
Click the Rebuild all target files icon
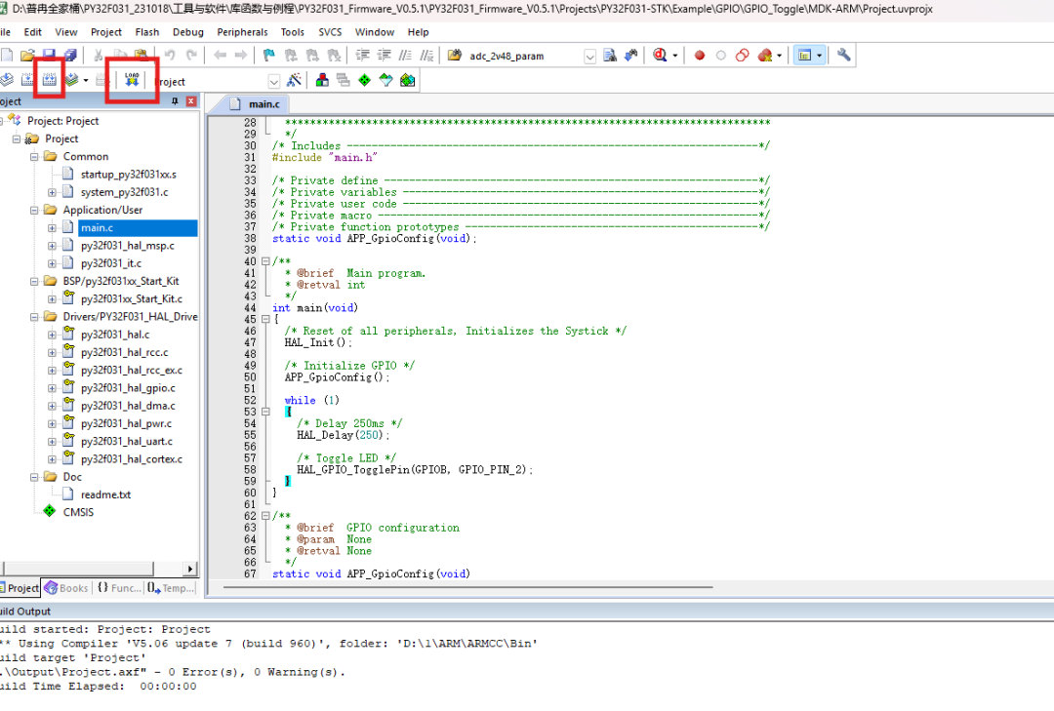pyautogui.click(x=49, y=80)
